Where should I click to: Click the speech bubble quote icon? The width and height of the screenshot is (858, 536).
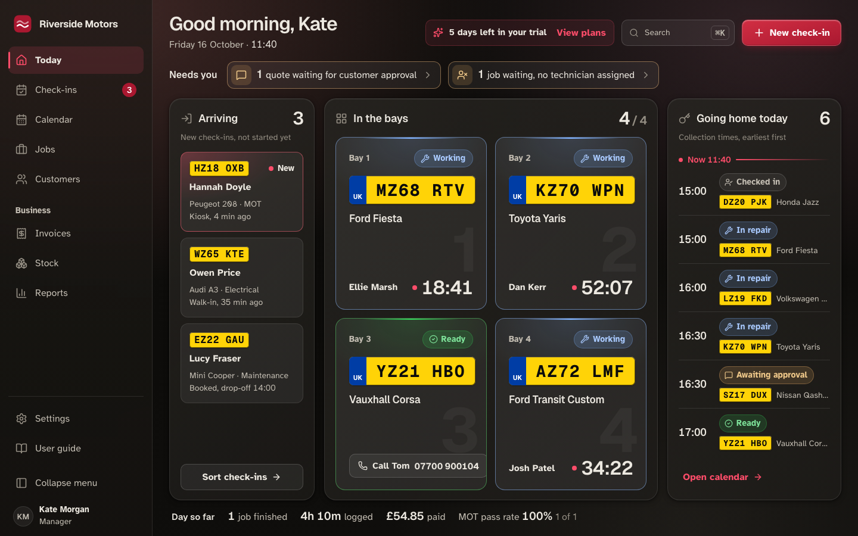pos(241,75)
